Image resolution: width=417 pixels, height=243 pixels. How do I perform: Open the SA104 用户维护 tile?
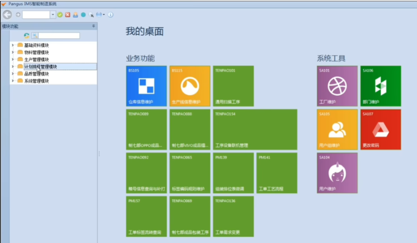click(x=337, y=173)
